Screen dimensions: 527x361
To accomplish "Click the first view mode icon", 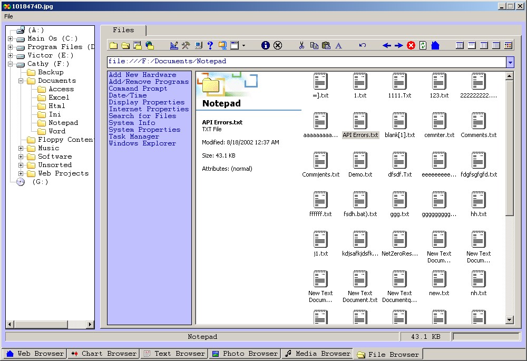I will 460,45.
